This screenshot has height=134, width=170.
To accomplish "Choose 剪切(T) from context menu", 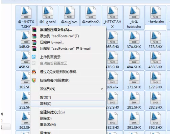I will 68,97.
